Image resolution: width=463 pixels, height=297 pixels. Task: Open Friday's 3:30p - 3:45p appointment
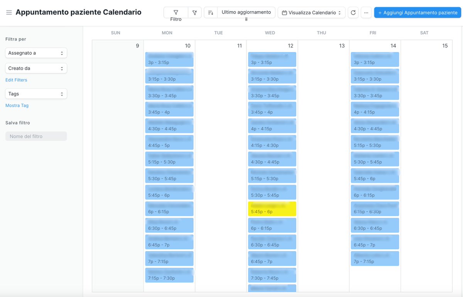click(375, 92)
